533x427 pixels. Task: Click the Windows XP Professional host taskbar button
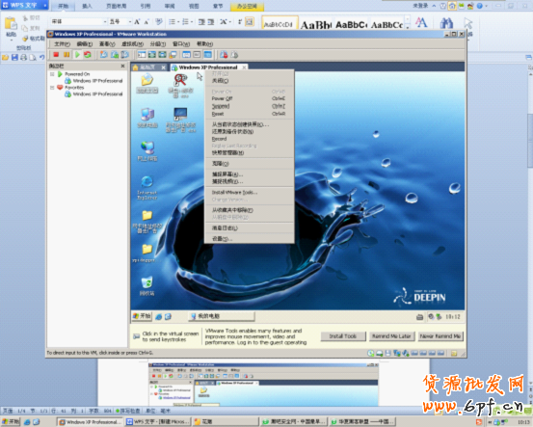(90, 422)
